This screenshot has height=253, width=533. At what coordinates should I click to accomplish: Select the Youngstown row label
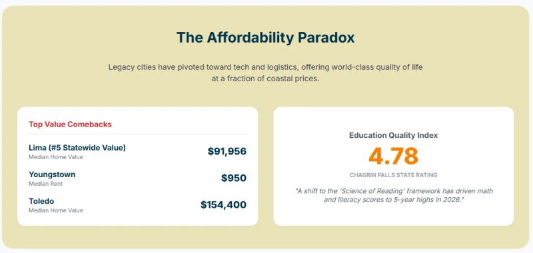tap(52, 174)
